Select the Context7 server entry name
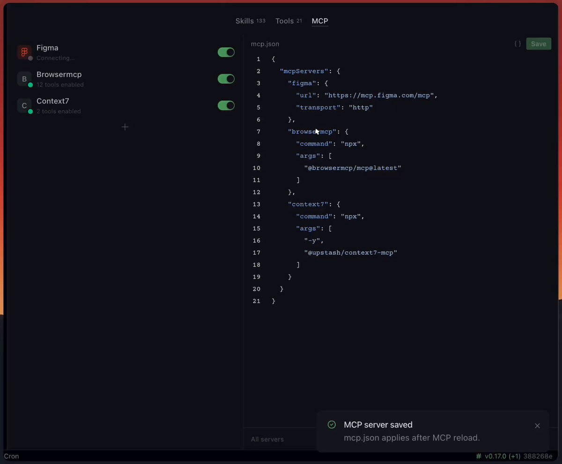Image resolution: width=562 pixels, height=464 pixels. click(53, 101)
